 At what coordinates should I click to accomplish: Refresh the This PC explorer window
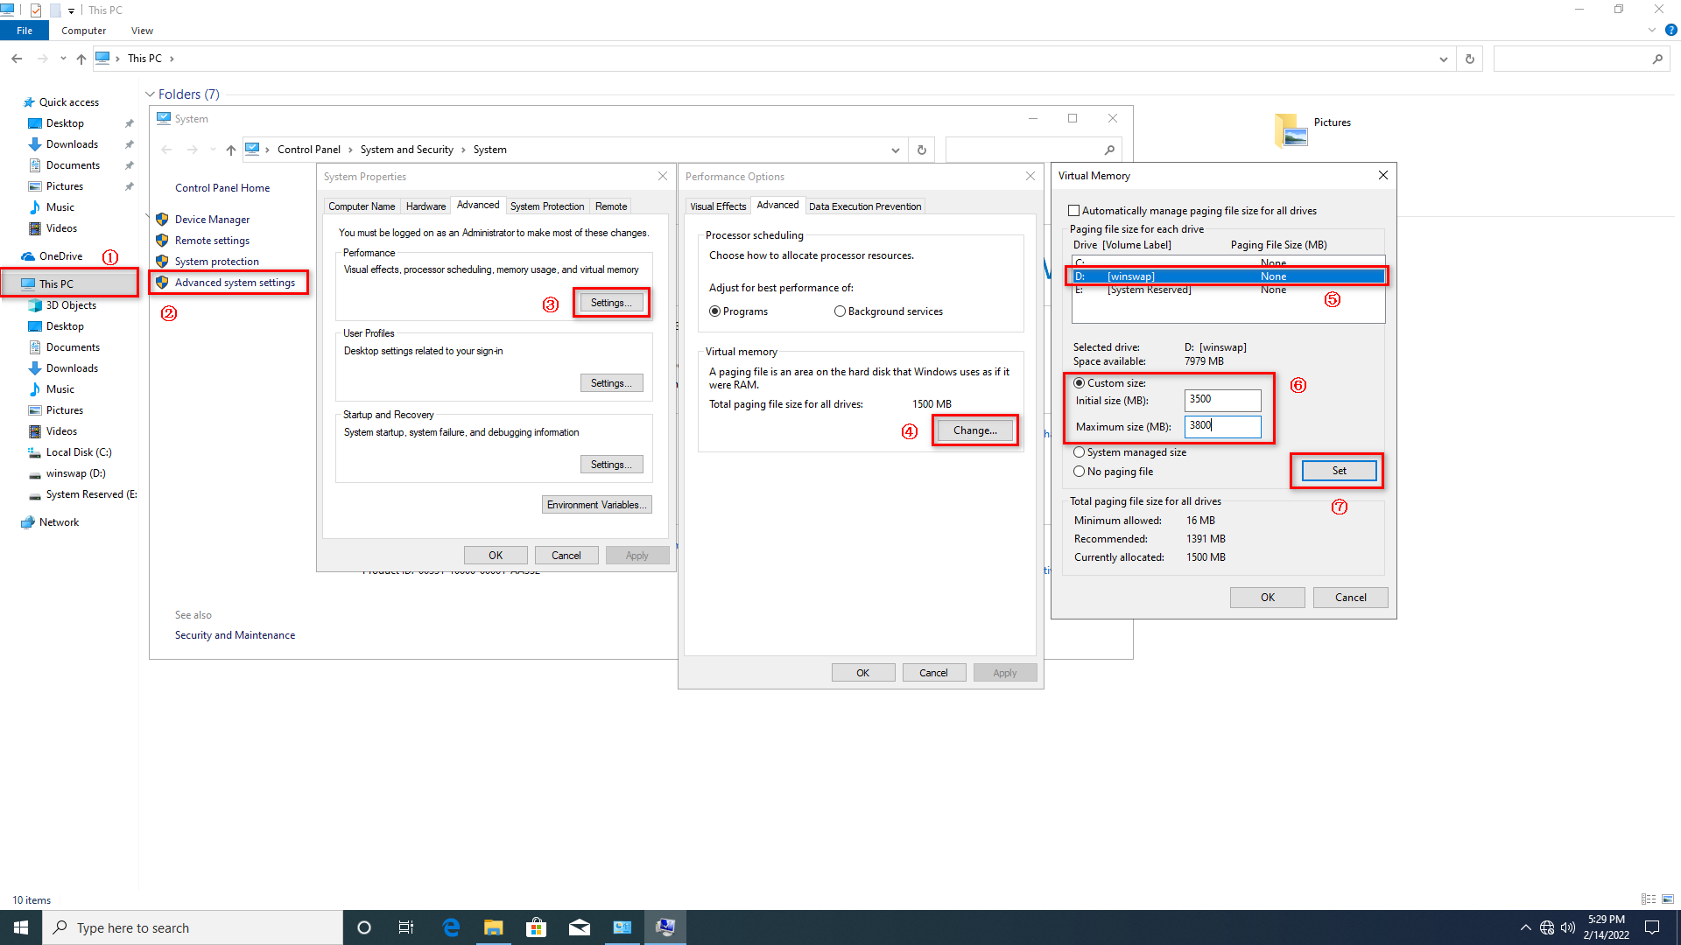point(1470,59)
